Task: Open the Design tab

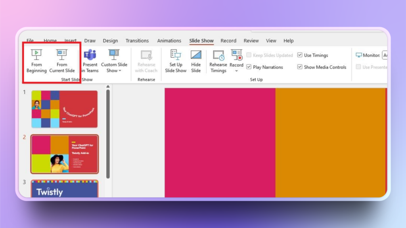Action: (x=110, y=41)
